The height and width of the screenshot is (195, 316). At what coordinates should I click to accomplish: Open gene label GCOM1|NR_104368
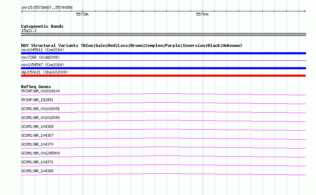click(37, 171)
